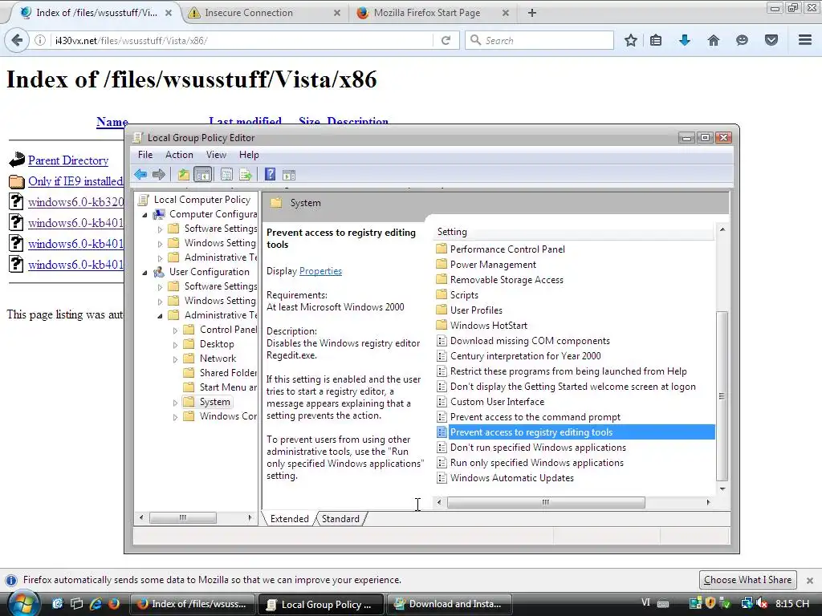
Task: Switch to Download and Insta... taskbar button
Action: [x=448, y=604]
